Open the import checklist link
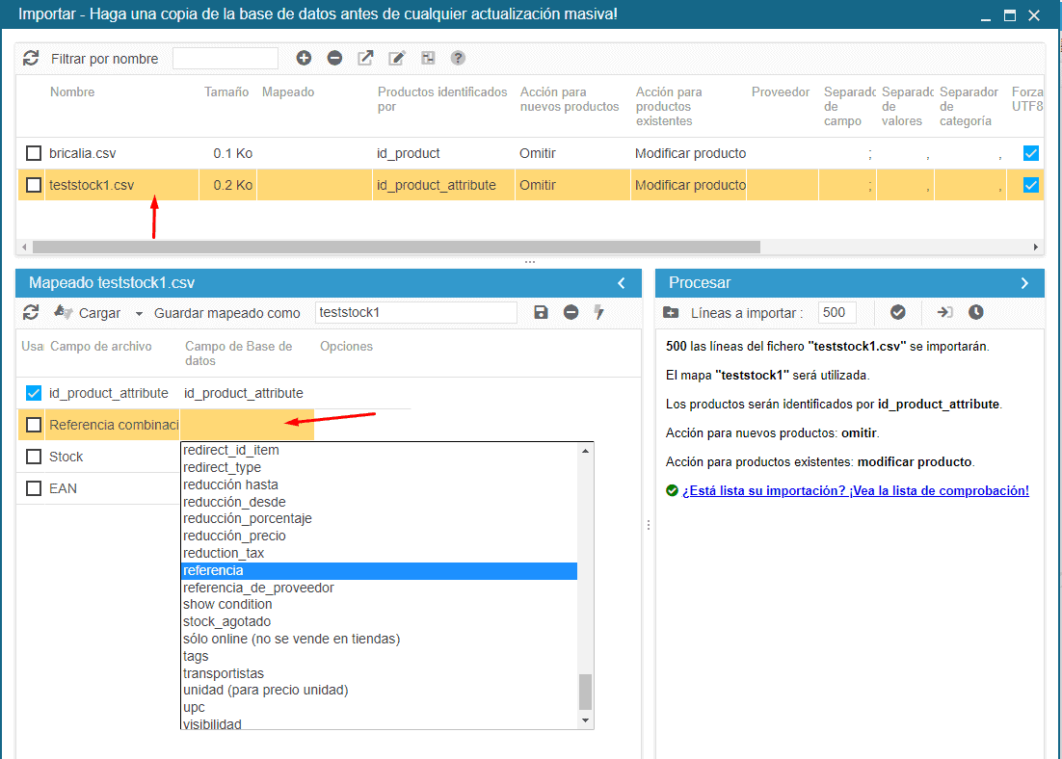Image resolution: width=1062 pixels, height=759 pixels. (x=856, y=490)
